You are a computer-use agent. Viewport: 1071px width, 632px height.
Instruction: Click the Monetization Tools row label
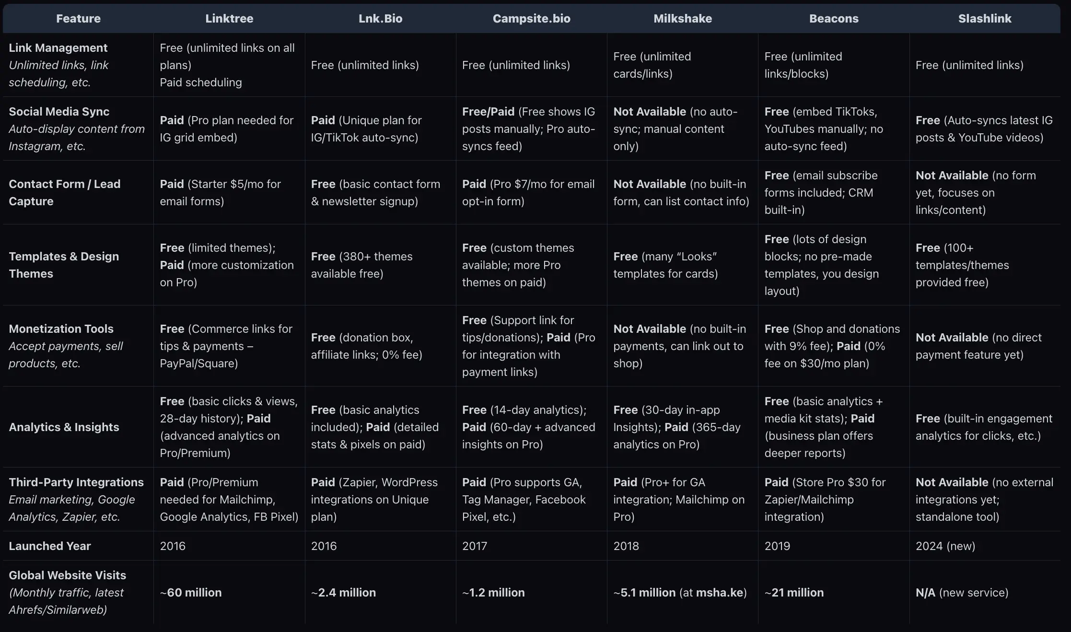pos(61,329)
